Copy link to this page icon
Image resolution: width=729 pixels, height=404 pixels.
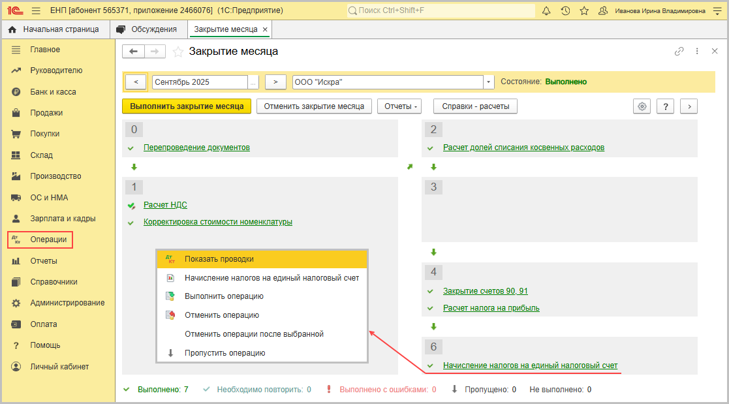679,52
